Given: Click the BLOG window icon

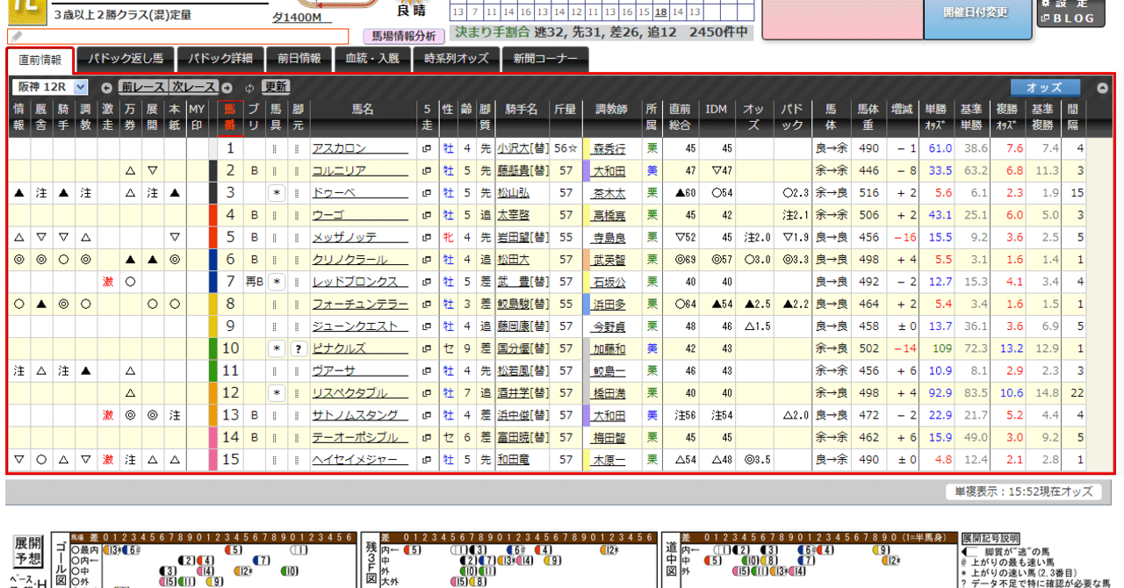Looking at the screenshot, I should 1045,18.
